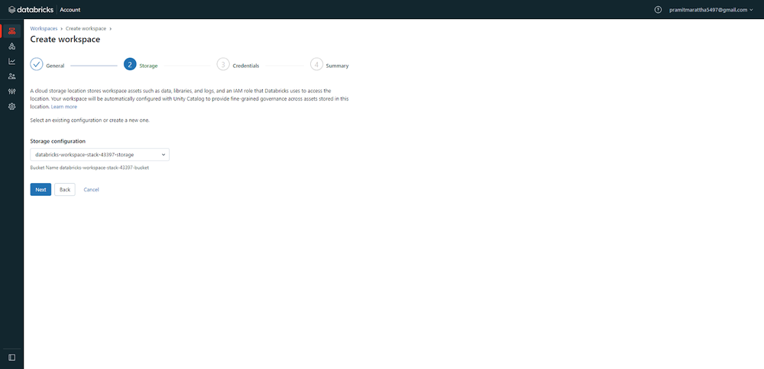The image size is (764, 369).
Task: Open the Catalog icon in sidebar
Action: [11, 47]
